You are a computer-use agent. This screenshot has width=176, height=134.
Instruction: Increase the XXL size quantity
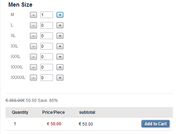pyautogui.click(x=60, y=46)
